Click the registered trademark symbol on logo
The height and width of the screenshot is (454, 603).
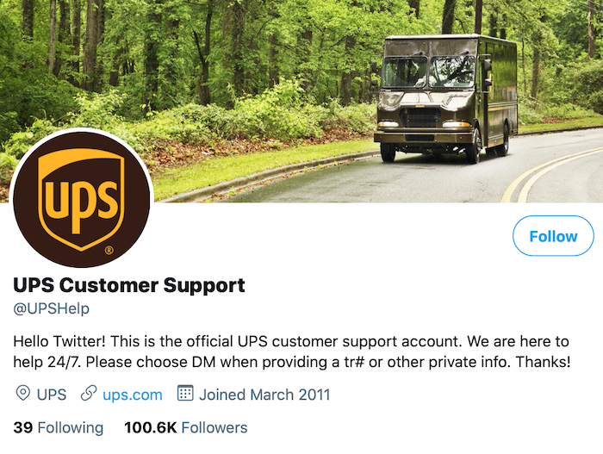[109, 251]
